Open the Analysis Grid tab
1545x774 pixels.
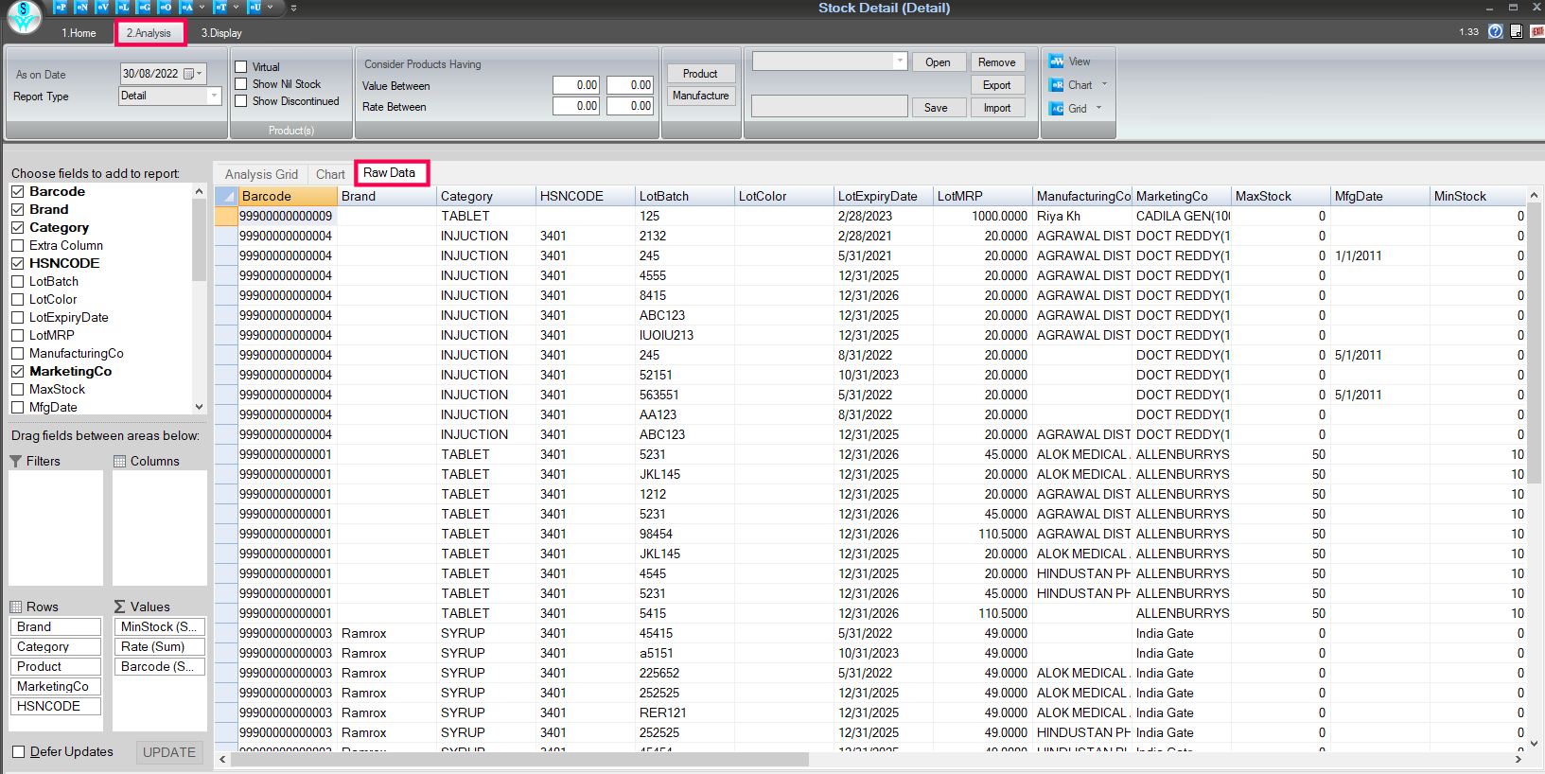261,174
